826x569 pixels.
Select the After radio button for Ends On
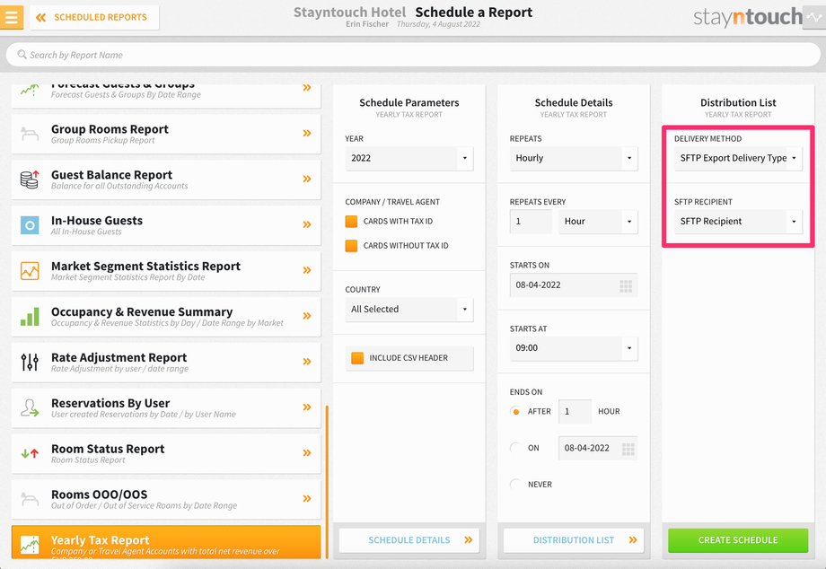[x=515, y=412]
